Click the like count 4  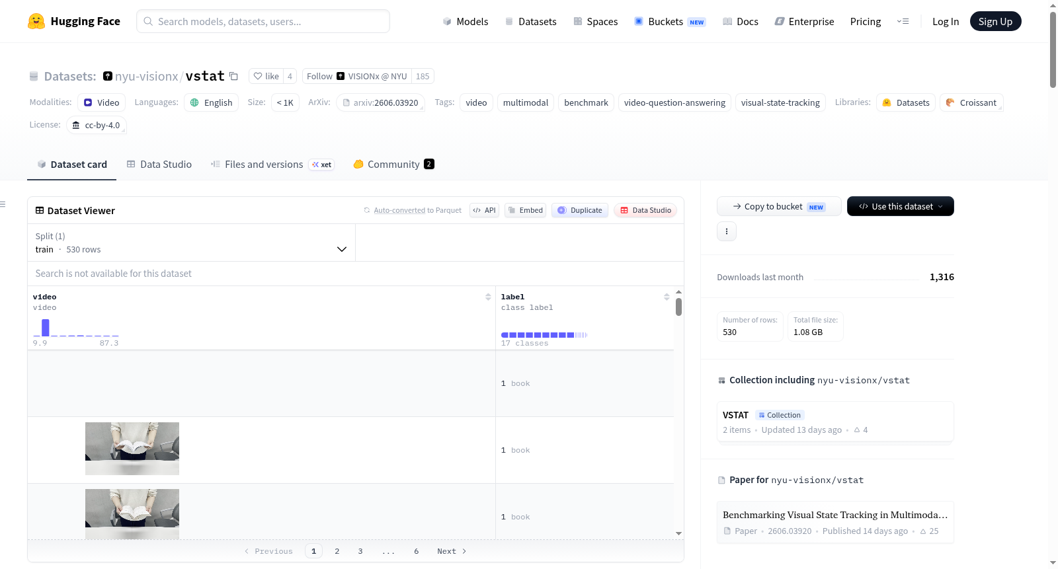coord(290,76)
